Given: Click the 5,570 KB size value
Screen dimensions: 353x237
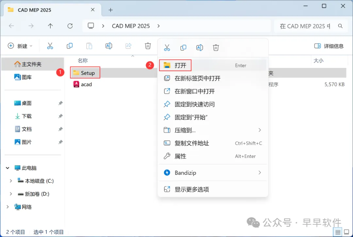Looking at the screenshot, I should [x=334, y=85].
